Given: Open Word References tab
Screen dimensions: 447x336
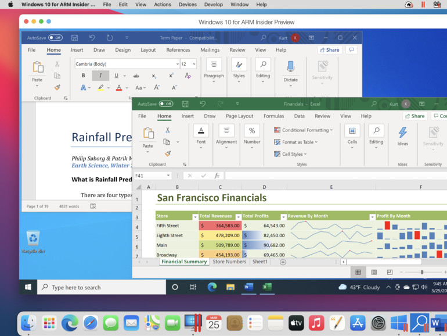Looking at the screenshot, I should point(178,50).
